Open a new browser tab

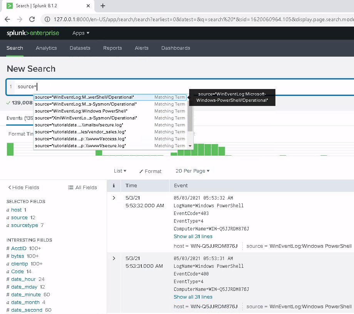(103, 6)
